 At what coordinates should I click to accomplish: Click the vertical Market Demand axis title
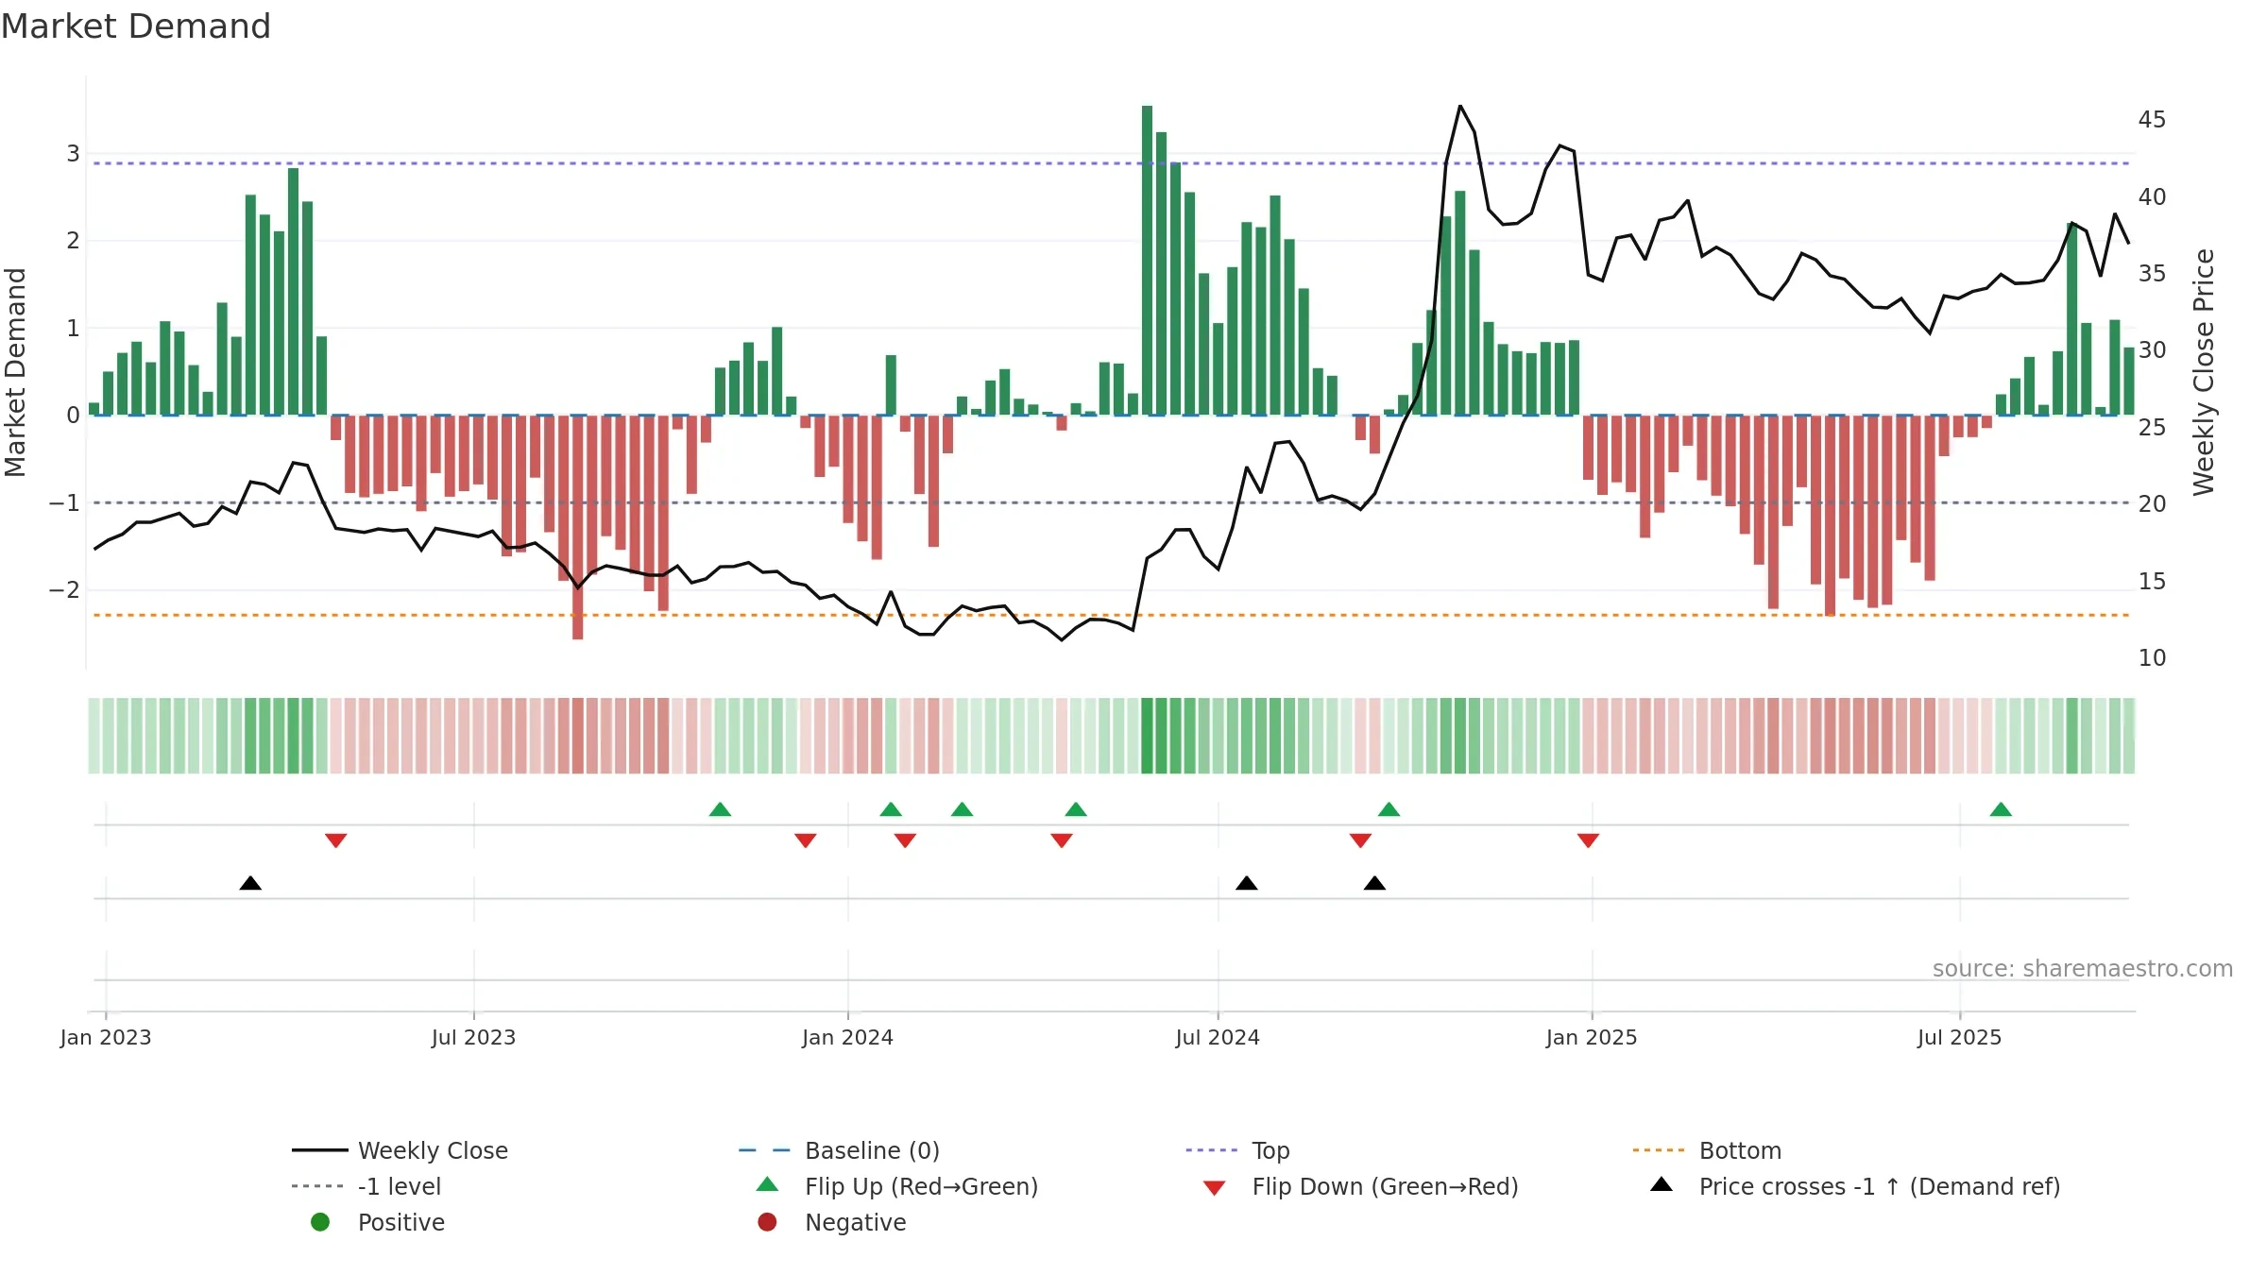tap(15, 372)
